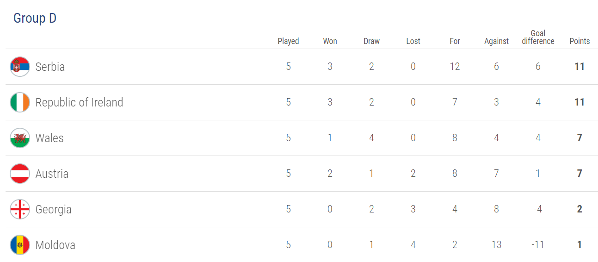Select the Won column header

point(330,41)
